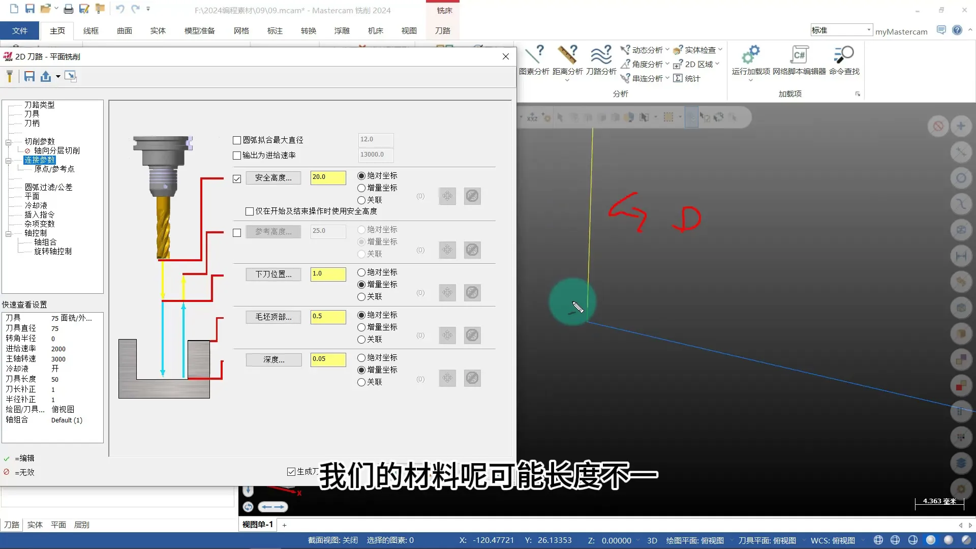Image resolution: width=976 pixels, height=549 pixels.
Task: Run 运行加载项 with the gears icon
Action: point(750,61)
